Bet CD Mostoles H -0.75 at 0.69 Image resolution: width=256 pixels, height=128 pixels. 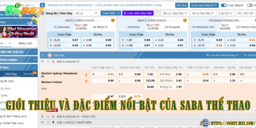[x=208, y=40]
